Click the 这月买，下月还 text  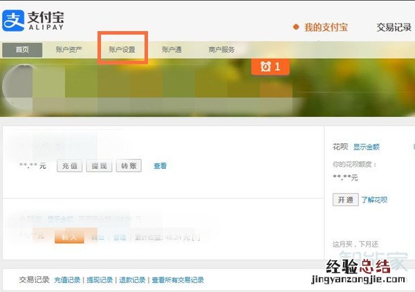click(x=356, y=244)
